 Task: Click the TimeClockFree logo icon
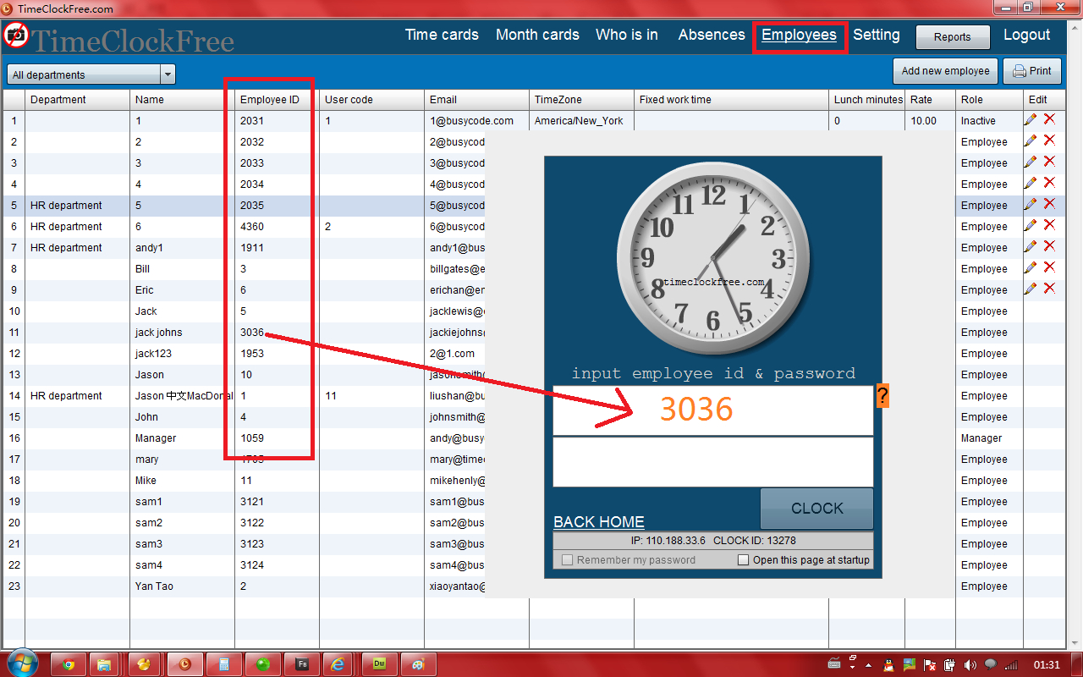(16, 36)
